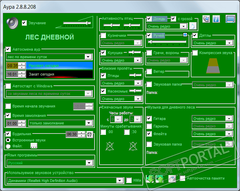Click the Рассвет сегодня sunrise banner
The width and height of the screenshot is (240, 191).
coord(59,66)
